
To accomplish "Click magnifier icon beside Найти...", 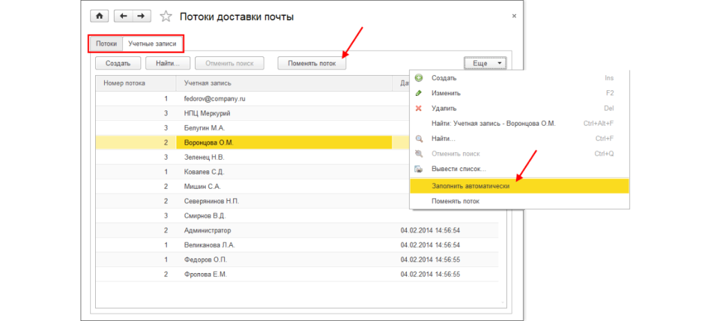I will coord(419,138).
